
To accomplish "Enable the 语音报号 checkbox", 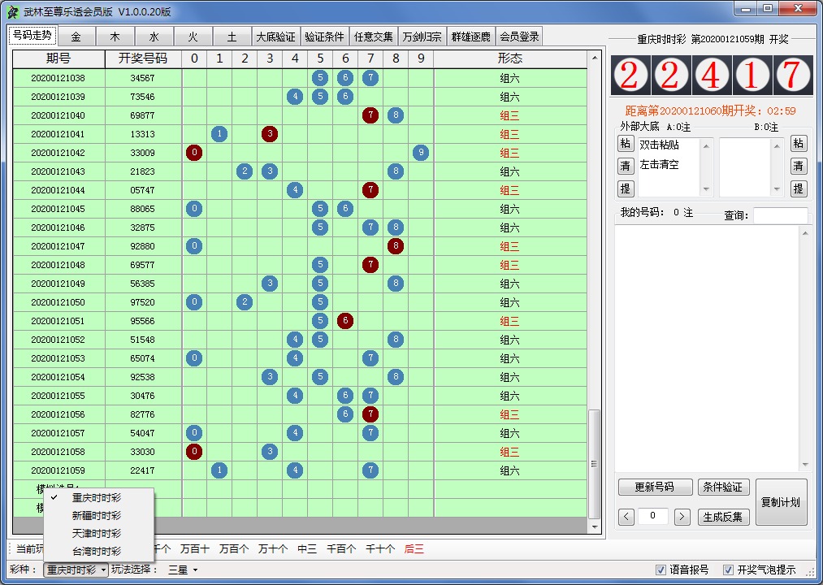I will tap(661, 570).
